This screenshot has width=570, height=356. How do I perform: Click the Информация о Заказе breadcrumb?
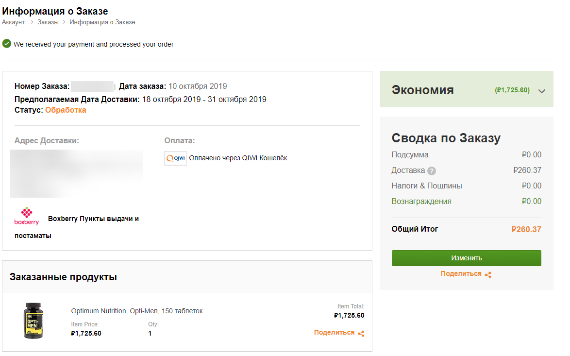[x=102, y=22]
